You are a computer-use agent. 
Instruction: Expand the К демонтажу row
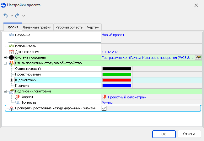tap(12, 80)
